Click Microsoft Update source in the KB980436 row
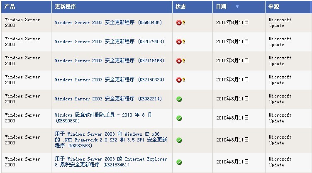Screen dimensions: 312x173 coord(280,22)
